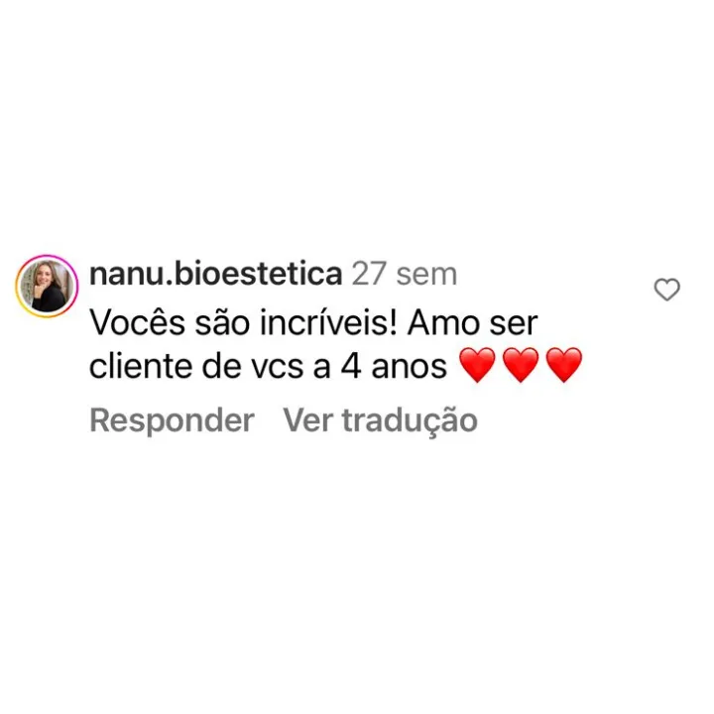Viewport: 714px width, 714px height.
Task: Click the word Vocês in the comment
Action: tap(138, 323)
